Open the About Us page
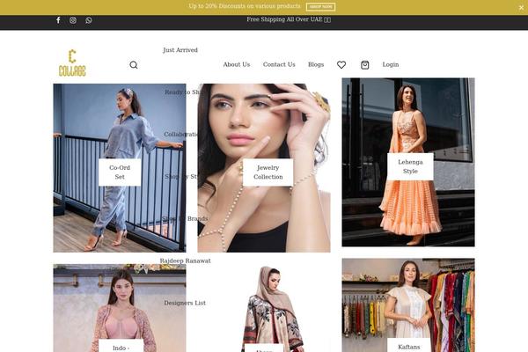The image size is (528, 352). (x=237, y=64)
